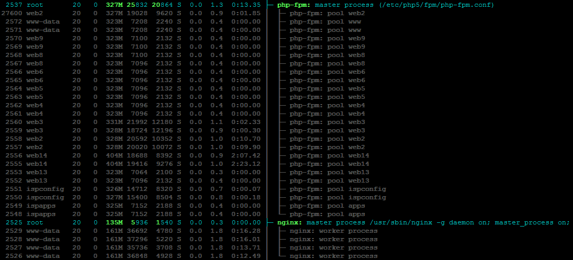Image resolution: width=573 pixels, height=260 pixels.
Task: Click PID 2572 owned by www-data
Action: (14, 21)
